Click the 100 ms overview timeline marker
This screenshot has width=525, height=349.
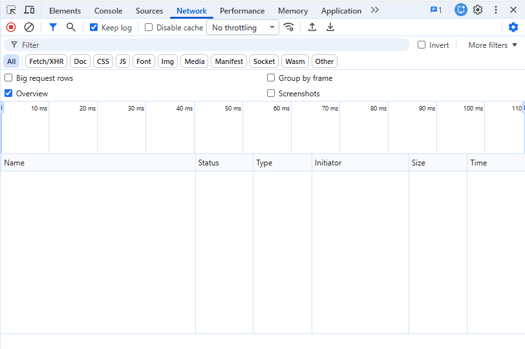point(473,109)
